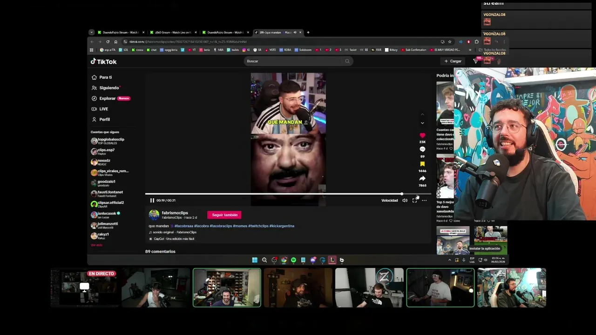Open Windows taskbar search

[264, 260]
